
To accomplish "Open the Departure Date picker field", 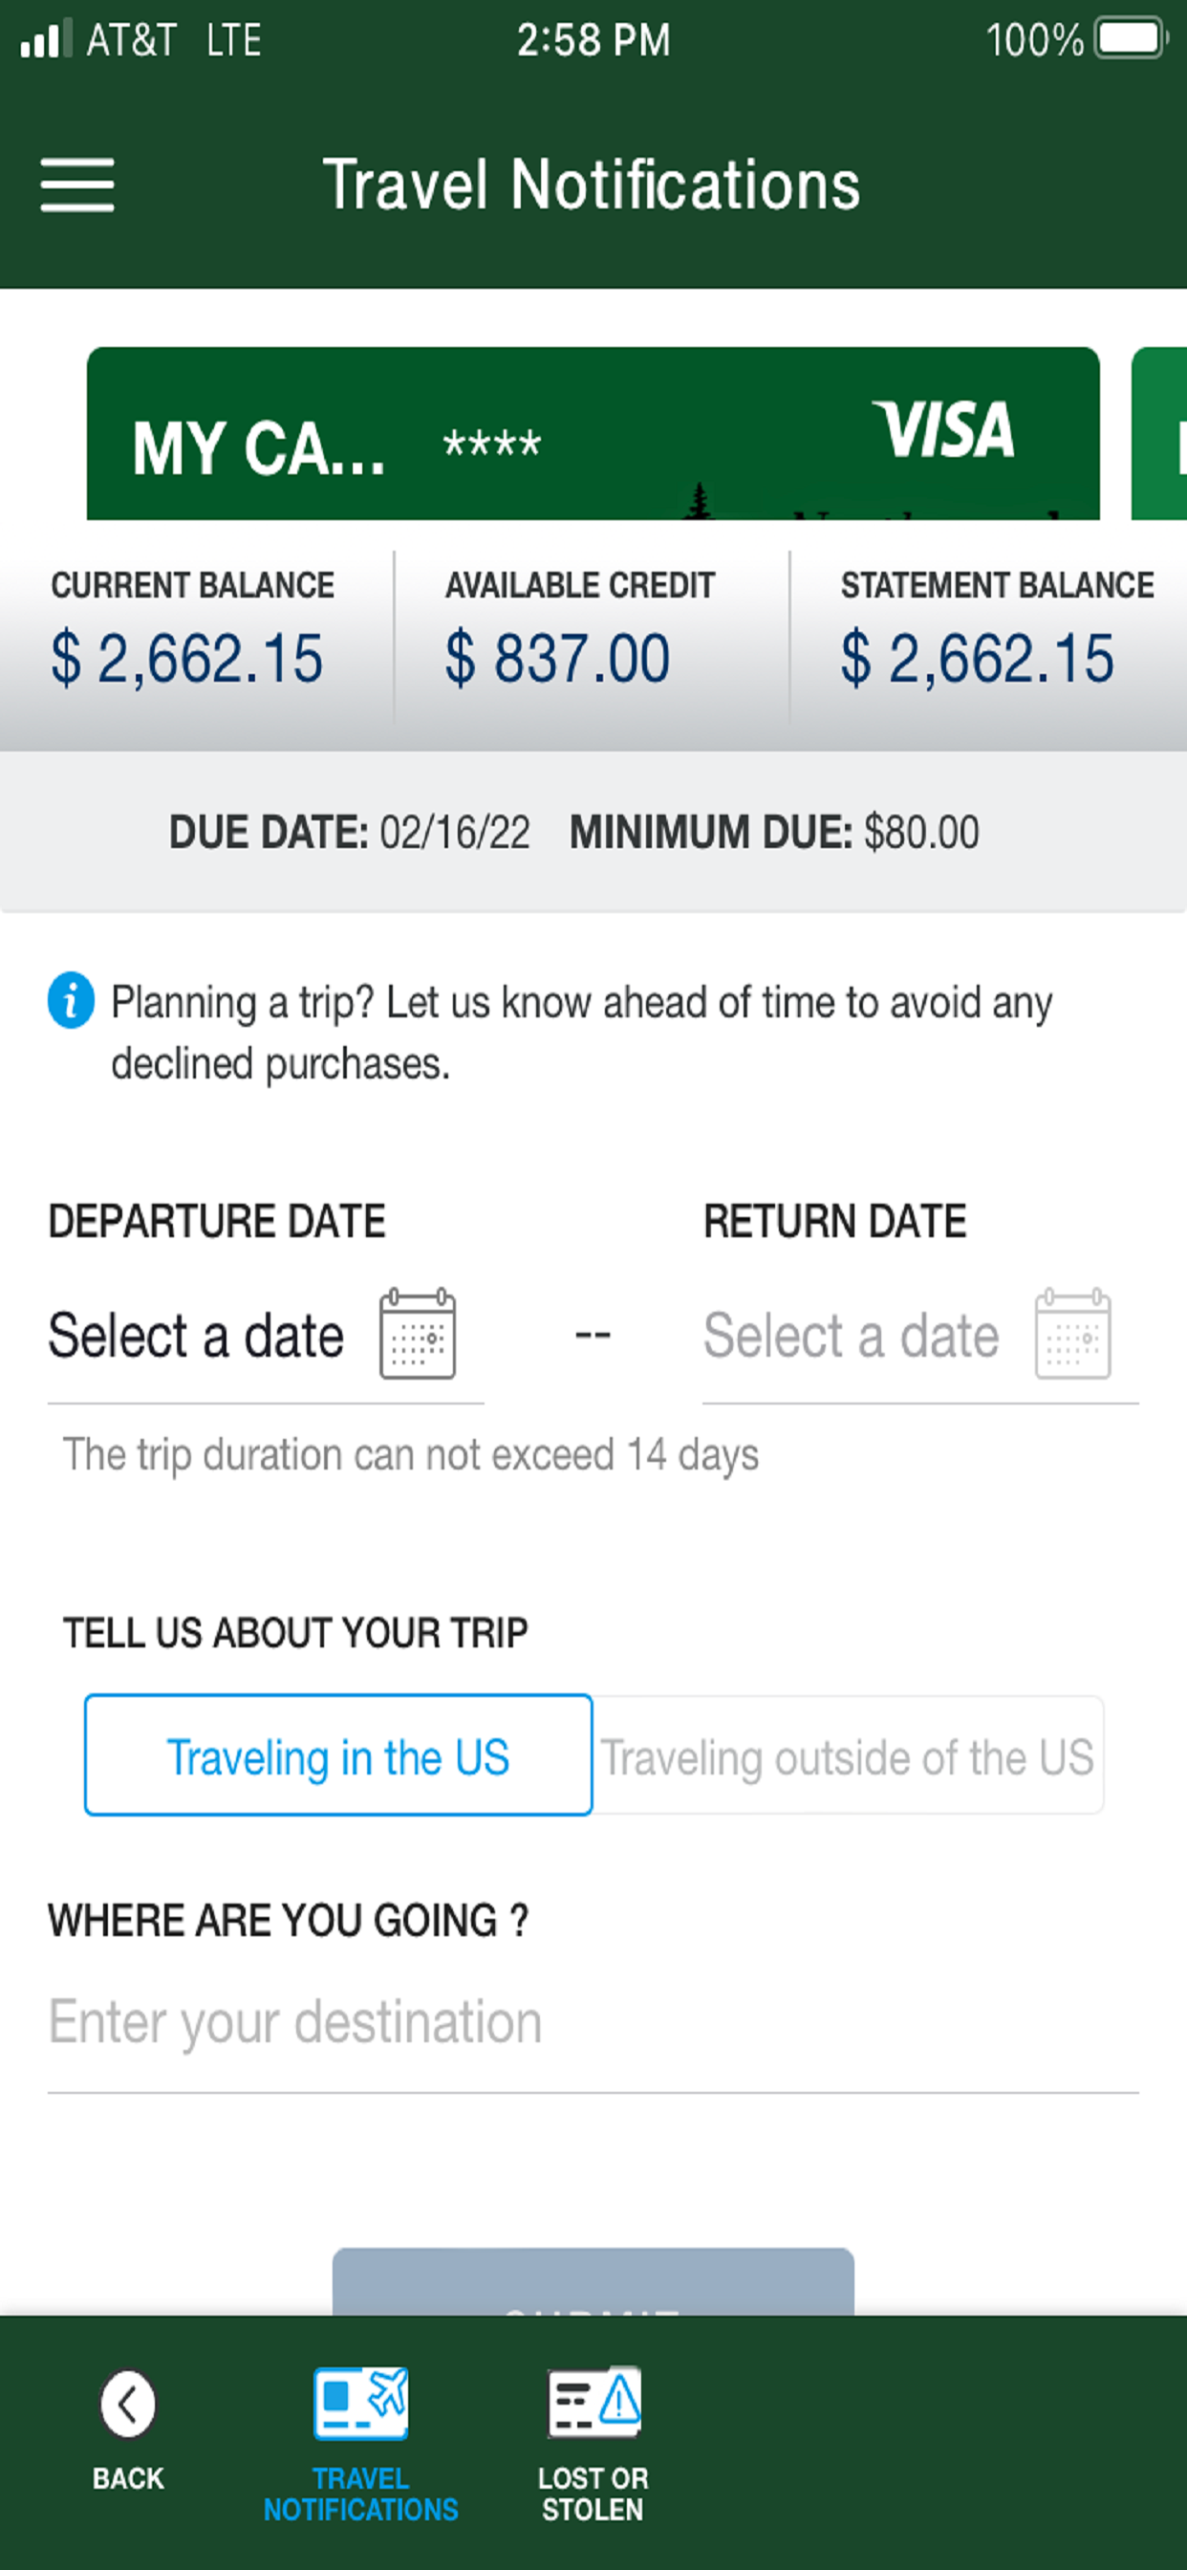I will [x=197, y=1336].
